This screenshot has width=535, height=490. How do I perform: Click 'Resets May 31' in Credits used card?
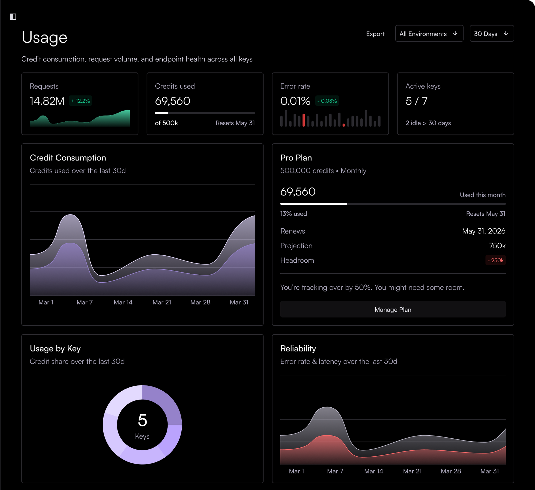(x=235, y=123)
